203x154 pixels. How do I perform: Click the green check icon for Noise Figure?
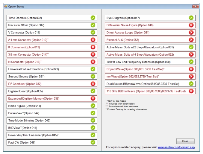(93, 106)
